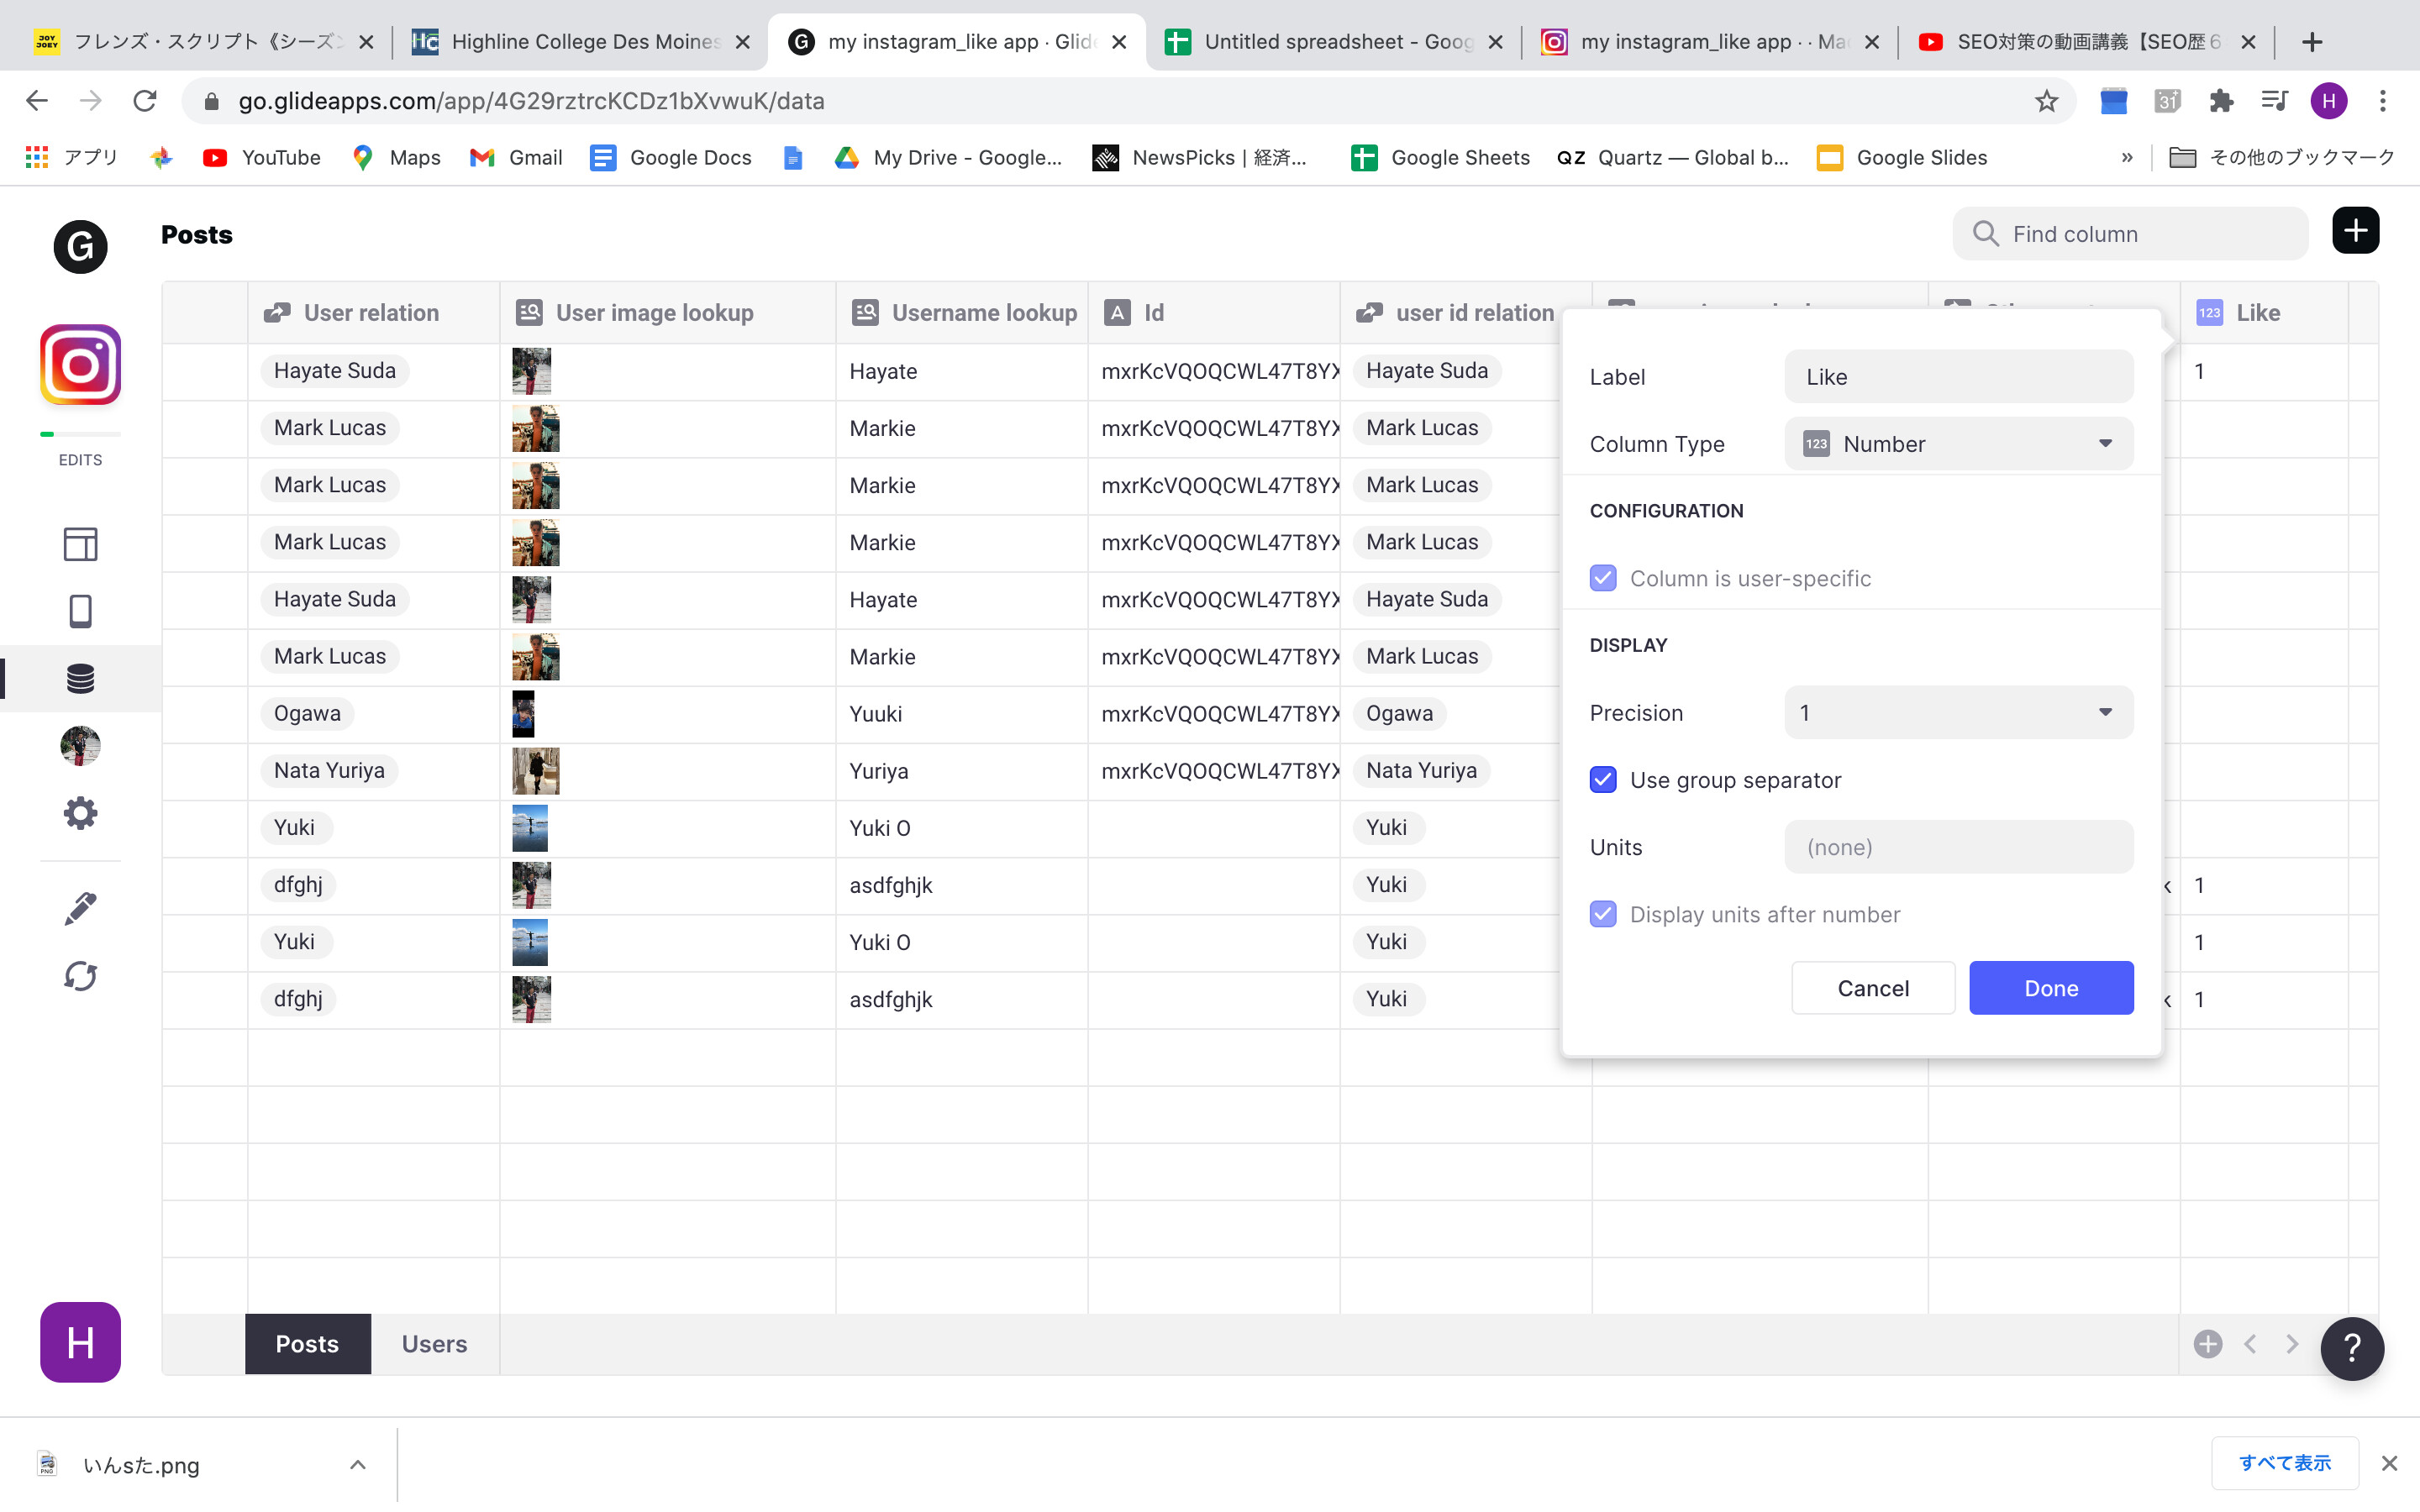Click the Units input field
The width and height of the screenshot is (2420, 1512).
[x=1958, y=847]
